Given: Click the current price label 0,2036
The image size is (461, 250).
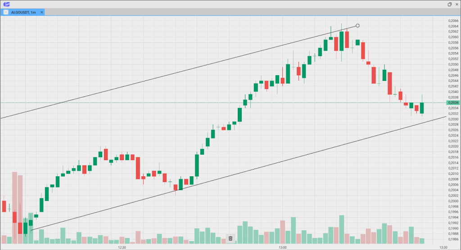Looking at the screenshot, I should (453, 103).
